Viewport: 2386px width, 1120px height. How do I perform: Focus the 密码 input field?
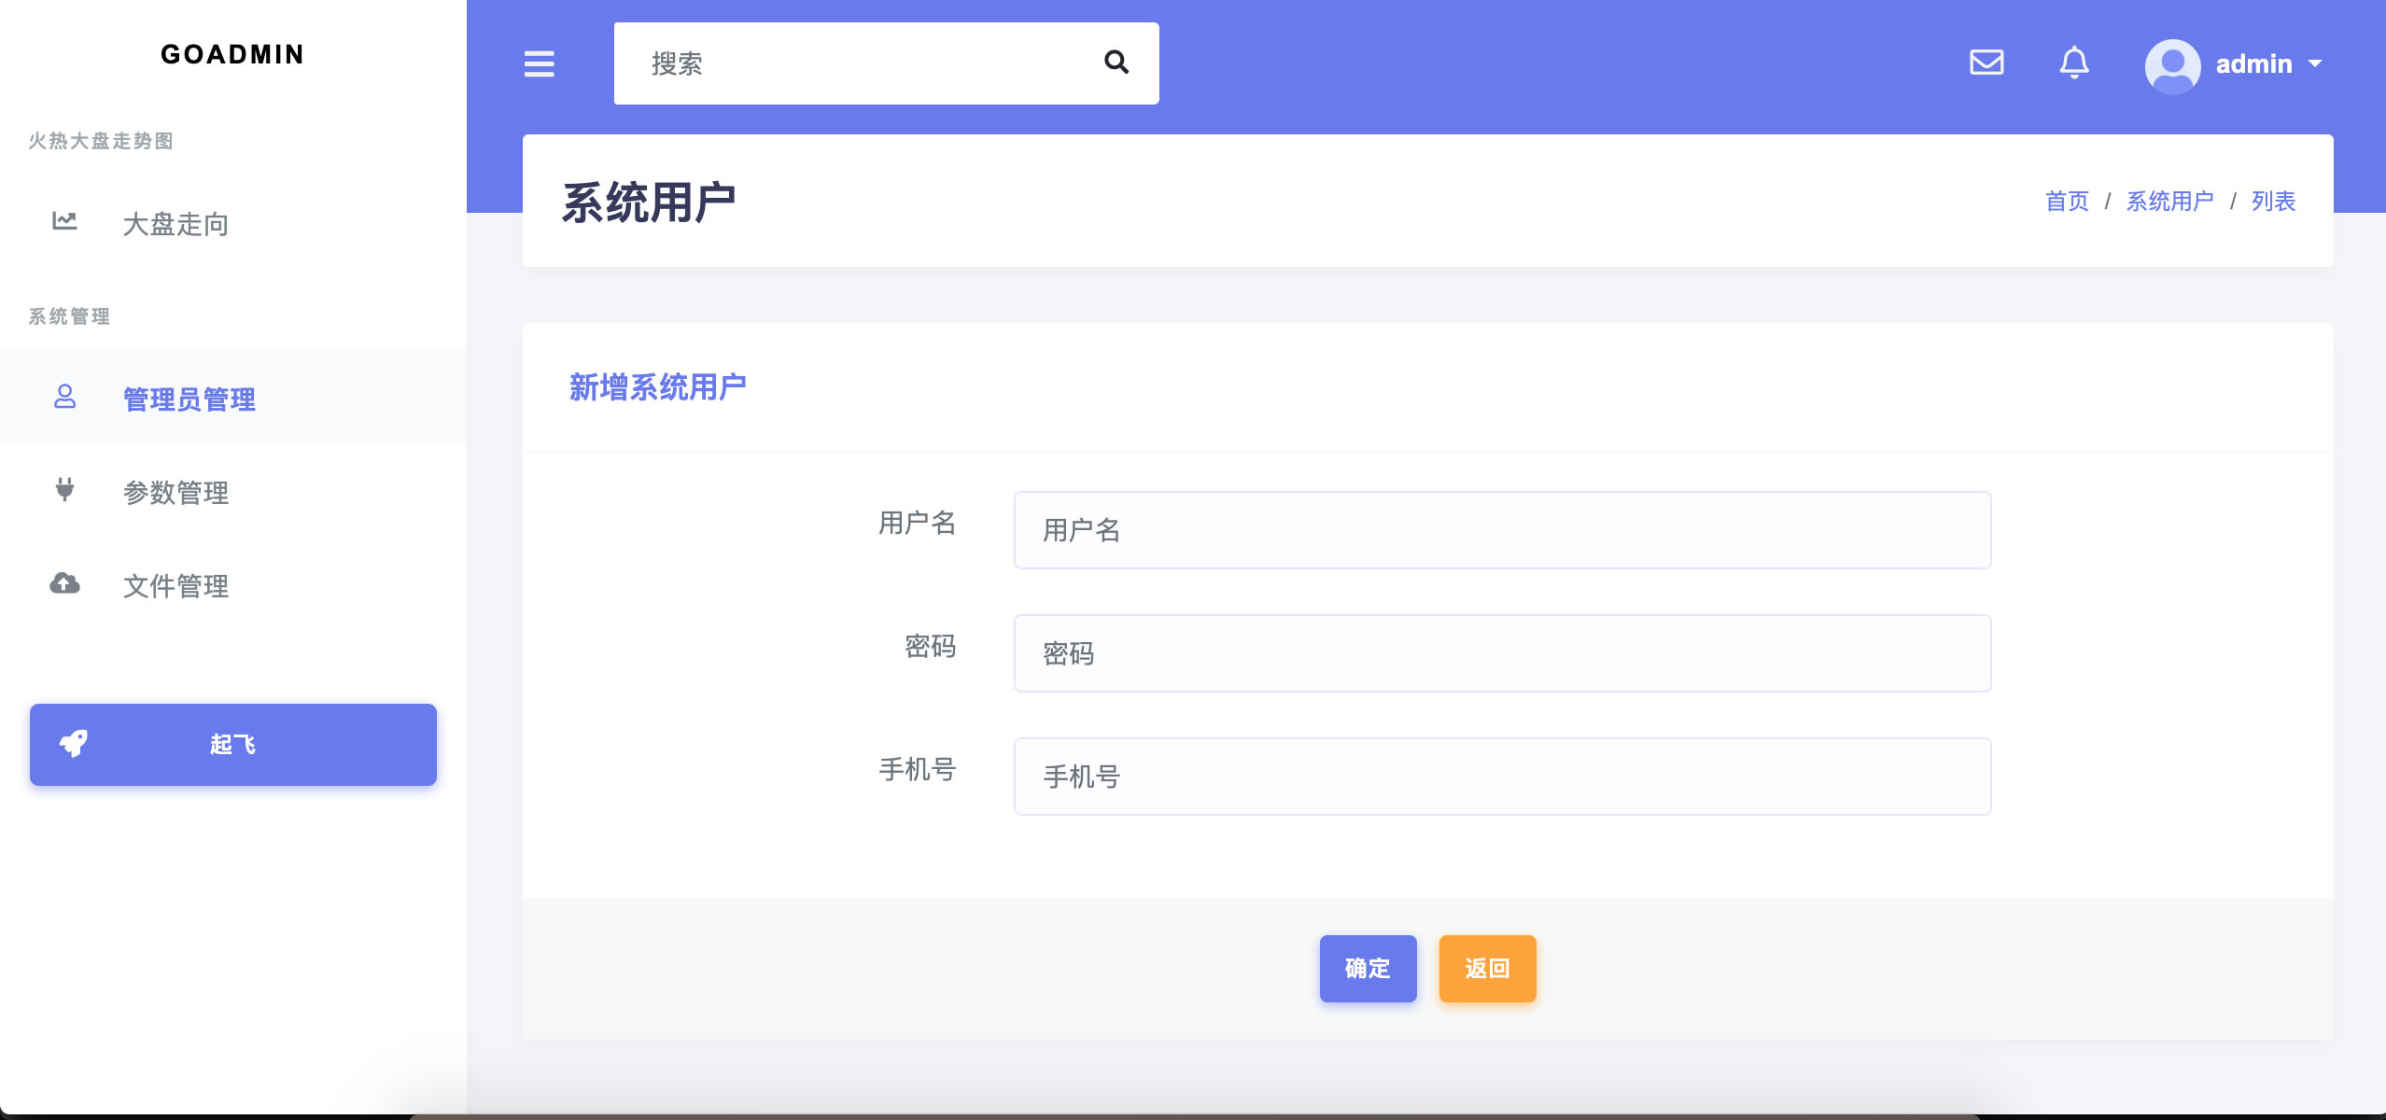(x=1501, y=653)
